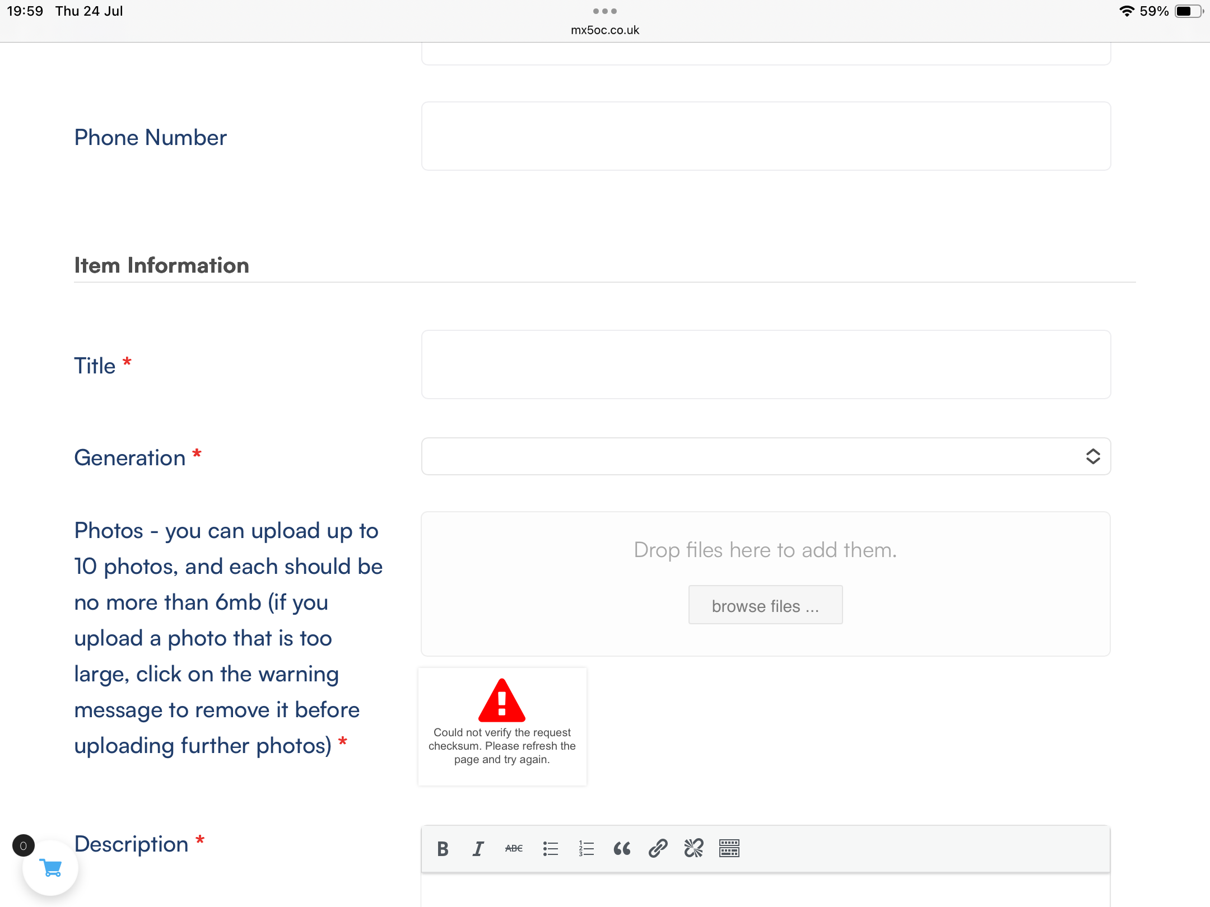Toggle the editor toolbar kitchen sink
The height and width of the screenshot is (907, 1210).
click(x=729, y=849)
